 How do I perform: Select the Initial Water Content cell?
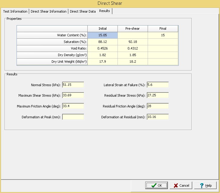click(102, 35)
